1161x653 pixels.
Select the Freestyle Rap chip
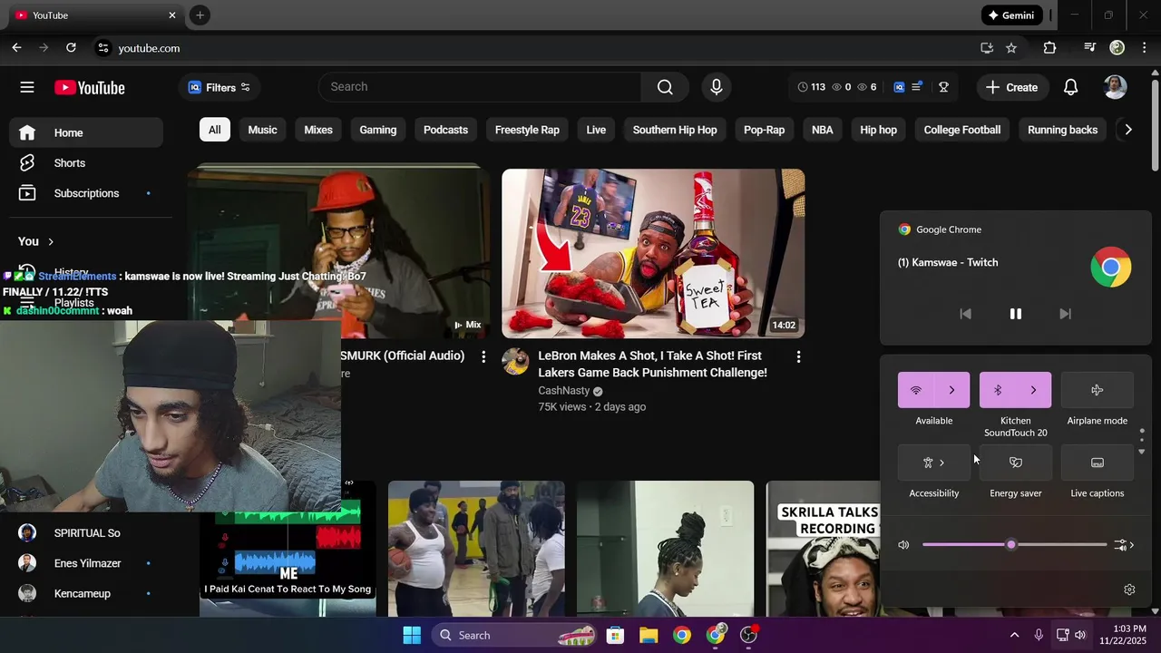click(x=527, y=130)
